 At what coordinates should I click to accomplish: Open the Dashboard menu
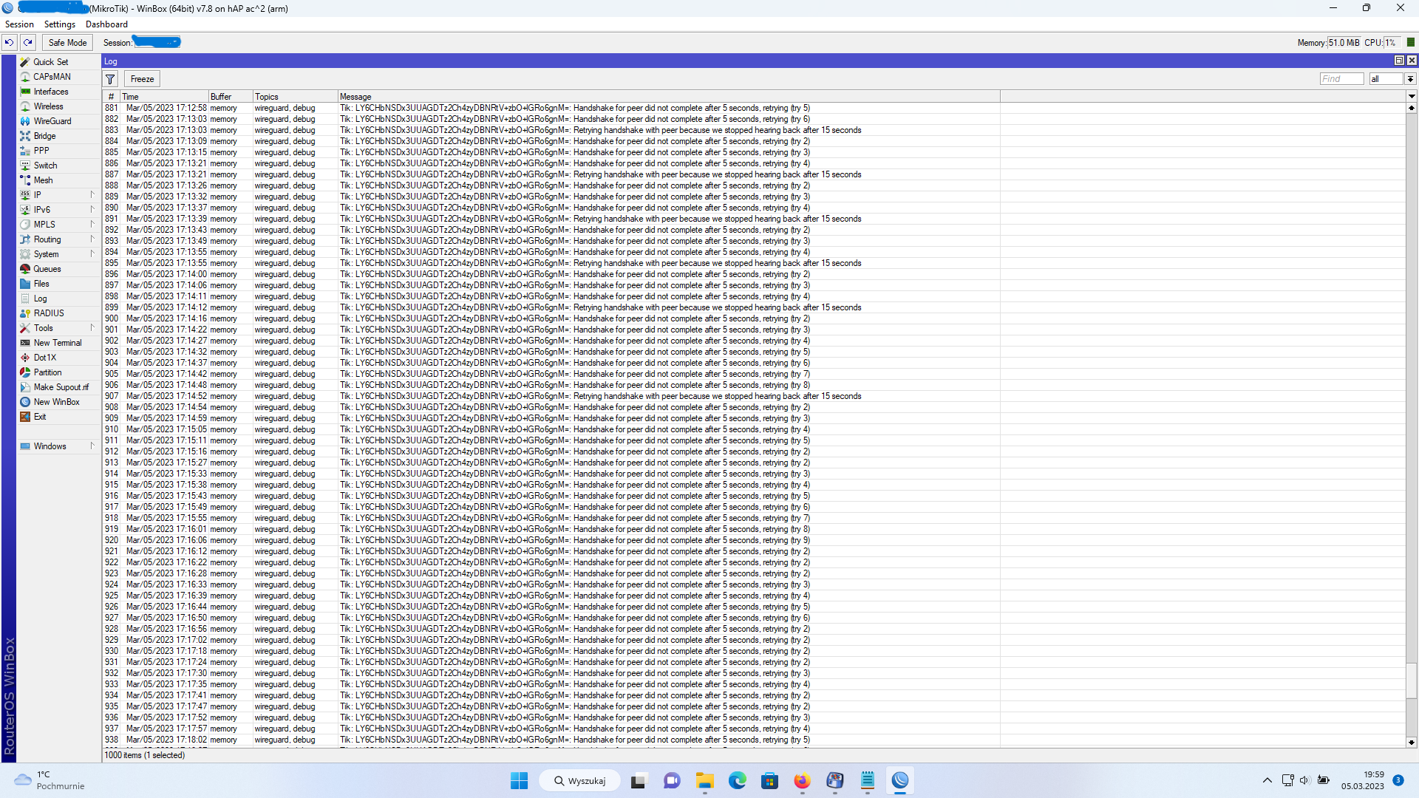click(106, 24)
